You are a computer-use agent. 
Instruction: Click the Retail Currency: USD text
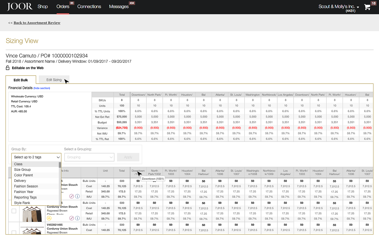coord(24,101)
